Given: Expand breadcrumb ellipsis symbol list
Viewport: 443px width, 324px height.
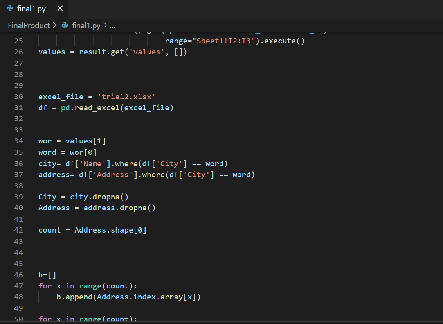Looking at the screenshot, I should pos(112,26).
